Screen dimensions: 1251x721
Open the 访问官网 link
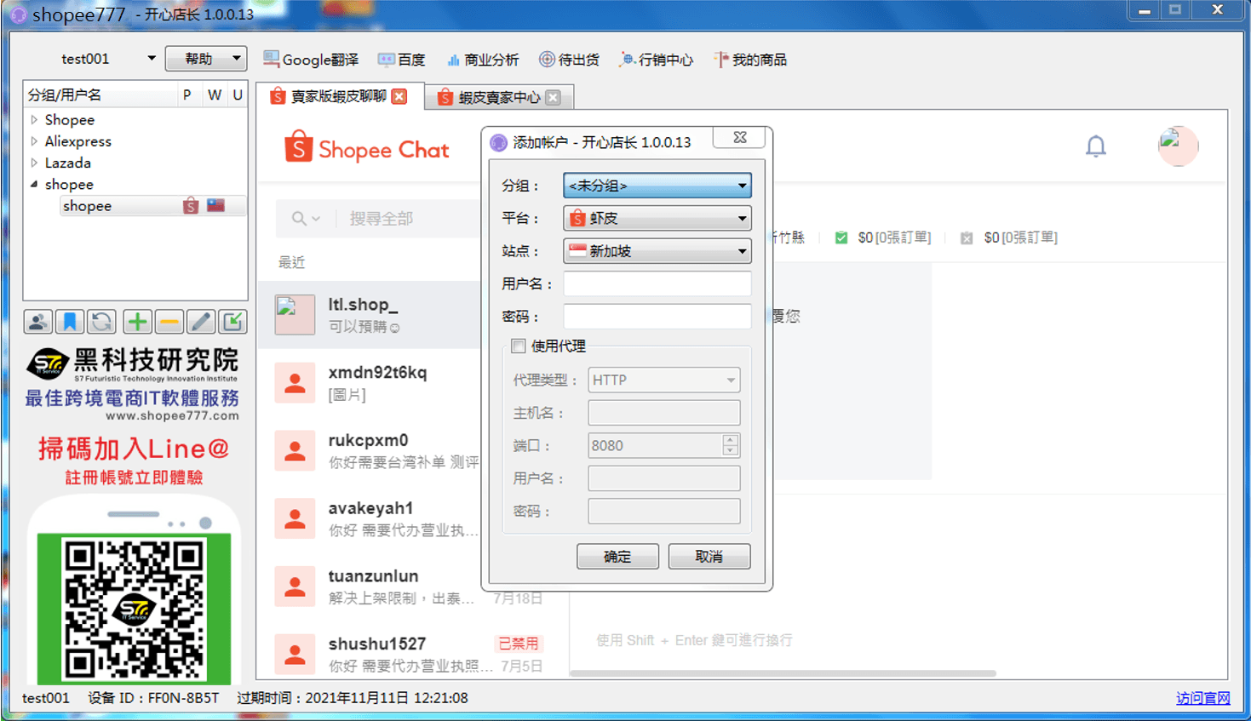pos(1203,698)
